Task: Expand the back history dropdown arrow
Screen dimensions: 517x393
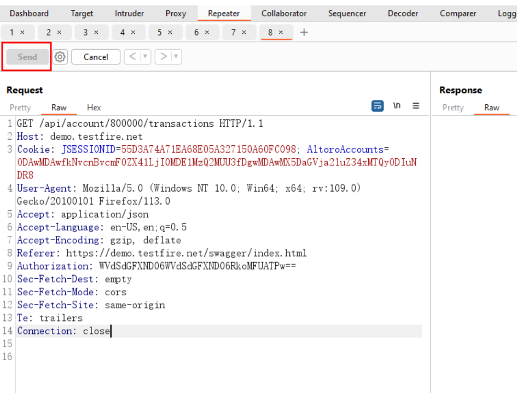Action: (145, 57)
